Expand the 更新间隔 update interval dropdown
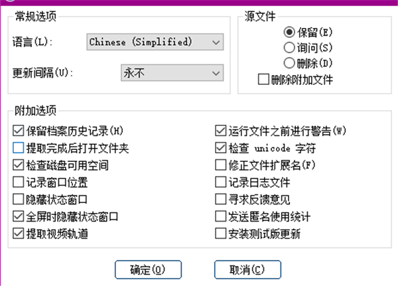This screenshot has height=286, width=398. pyautogui.click(x=172, y=72)
